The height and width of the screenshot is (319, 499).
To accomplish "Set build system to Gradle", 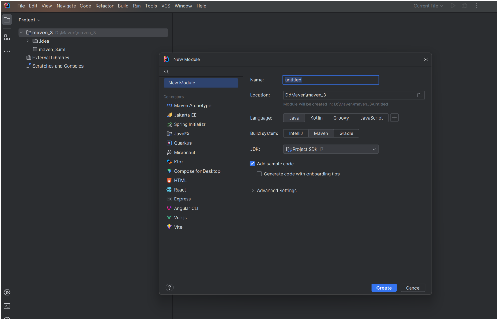I will click(346, 133).
